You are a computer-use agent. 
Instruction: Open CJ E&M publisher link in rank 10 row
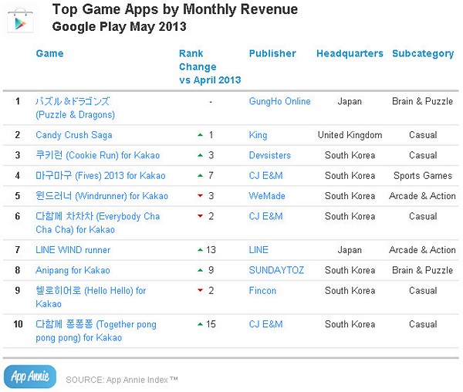pyautogui.click(x=265, y=324)
